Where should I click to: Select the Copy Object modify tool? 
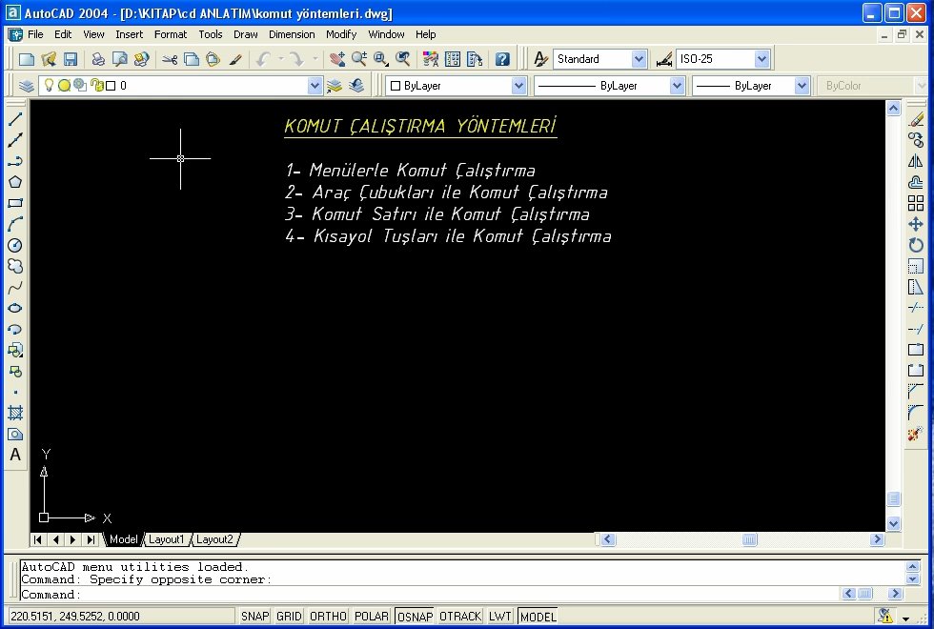(x=916, y=140)
